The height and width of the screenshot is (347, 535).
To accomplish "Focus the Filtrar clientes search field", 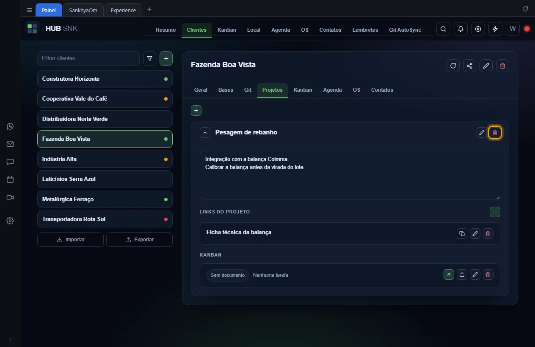I will coord(88,58).
